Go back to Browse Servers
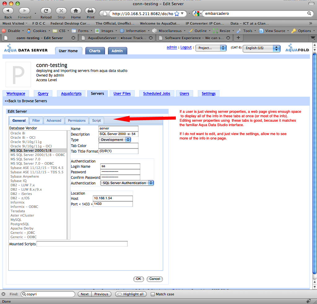This screenshot has width=317, height=304. [26, 101]
